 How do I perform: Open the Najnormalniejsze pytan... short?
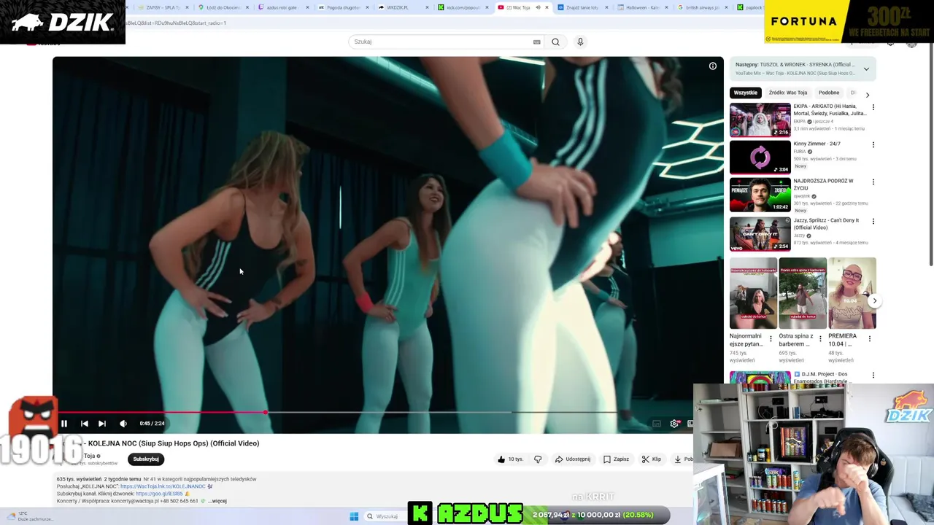pyautogui.click(x=754, y=293)
